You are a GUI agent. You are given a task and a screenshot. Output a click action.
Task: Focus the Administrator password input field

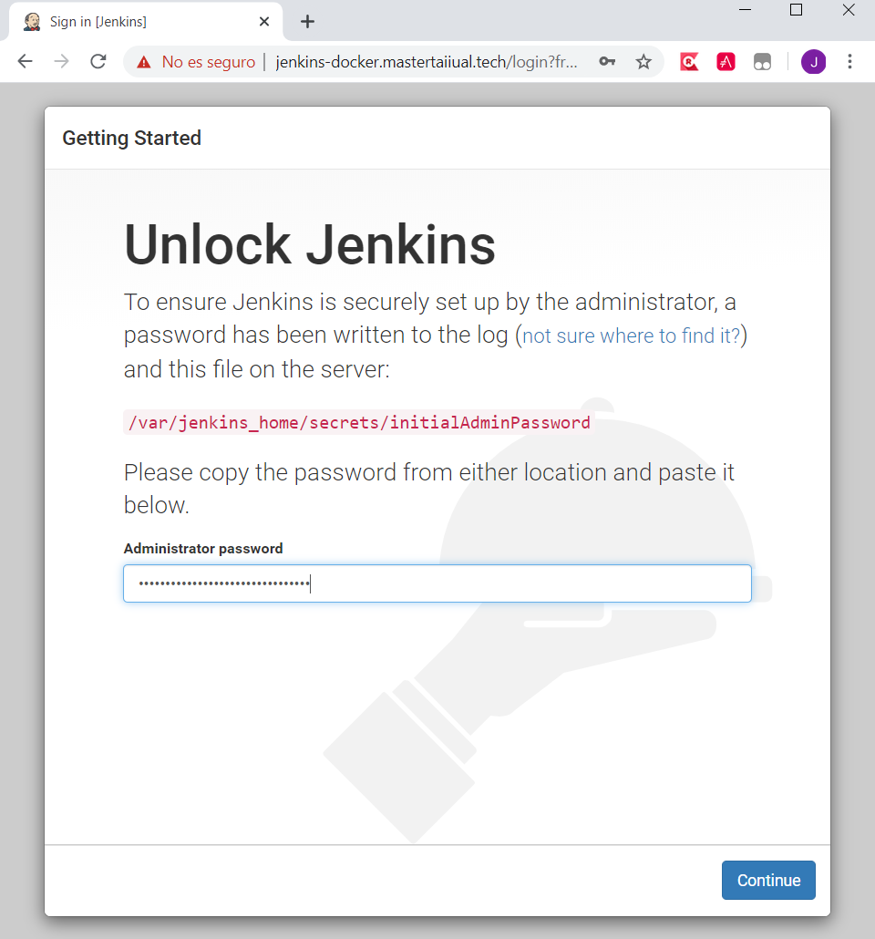(x=437, y=583)
